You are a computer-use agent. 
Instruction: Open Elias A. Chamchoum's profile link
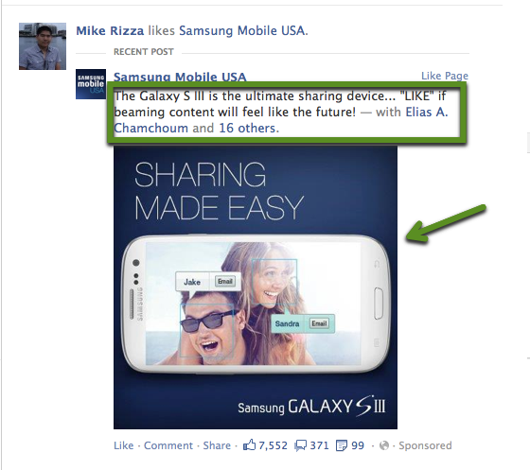(x=281, y=120)
